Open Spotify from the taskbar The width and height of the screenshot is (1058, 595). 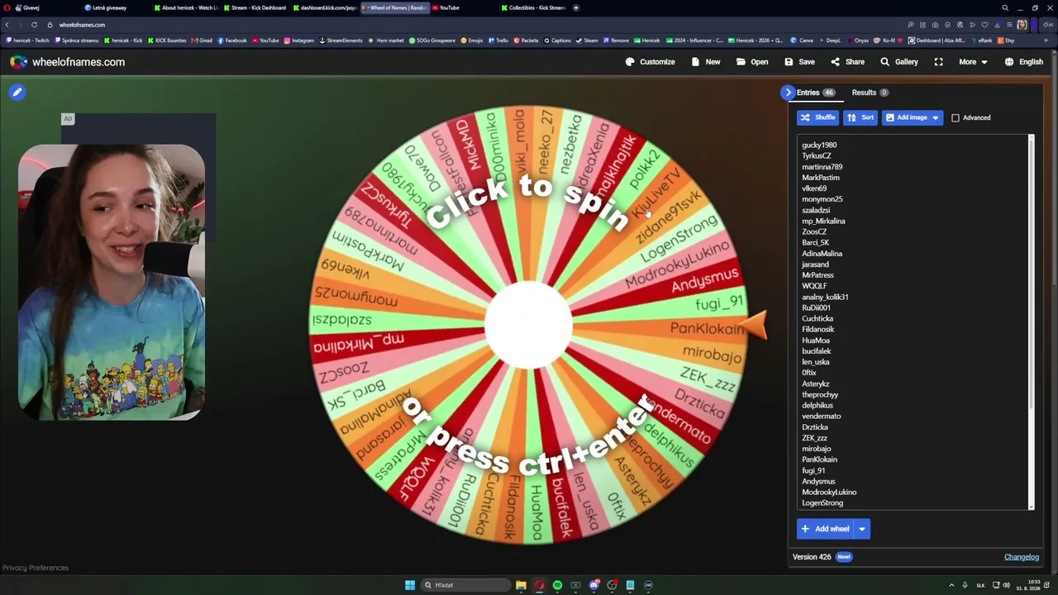[557, 585]
